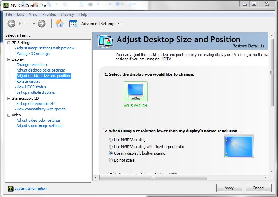Image resolution: width=278 pixels, height=197 pixels.
Task: Click the 3D Settings category label
Action: tap(22, 43)
